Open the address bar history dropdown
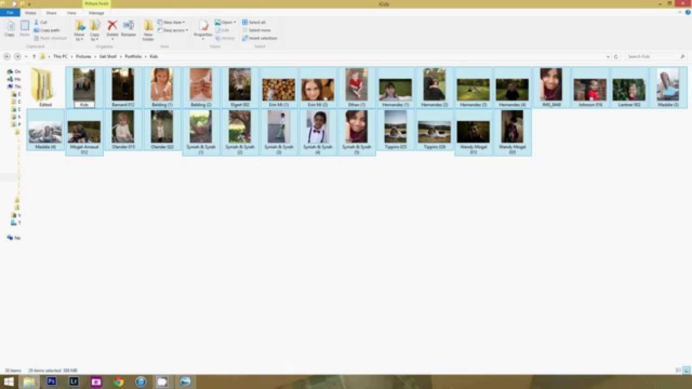Screen dimensions: 692x389 608,56
